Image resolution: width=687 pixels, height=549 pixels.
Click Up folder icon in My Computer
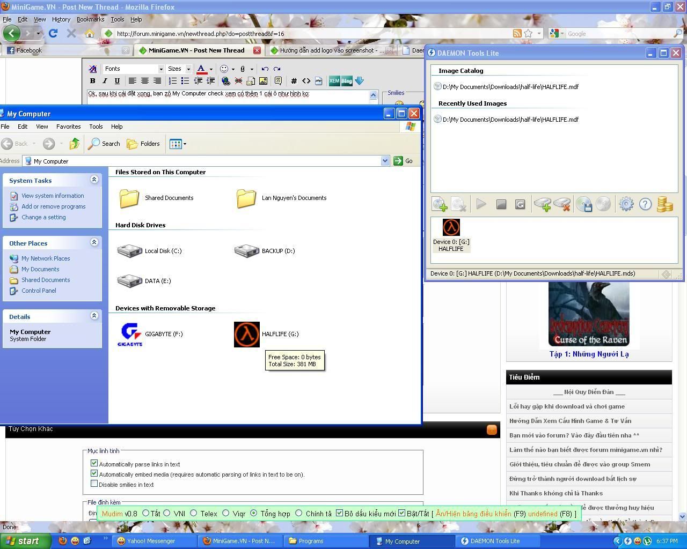pyautogui.click(x=75, y=144)
